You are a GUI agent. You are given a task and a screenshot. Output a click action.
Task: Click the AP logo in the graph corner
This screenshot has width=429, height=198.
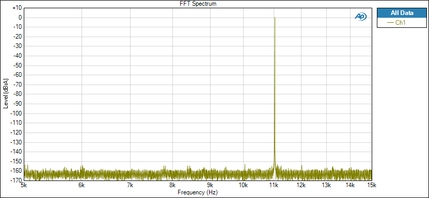click(x=361, y=16)
